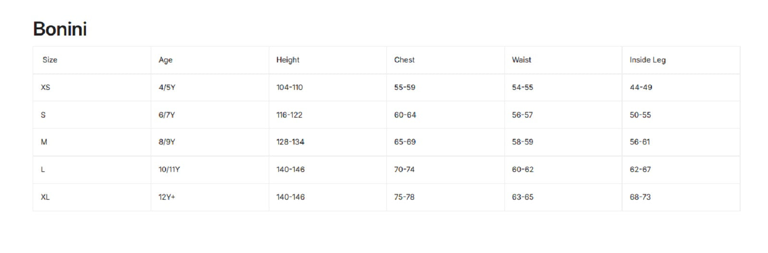Click the S size row label
Image resolution: width=768 pixels, height=253 pixels.
pos(43,115)
